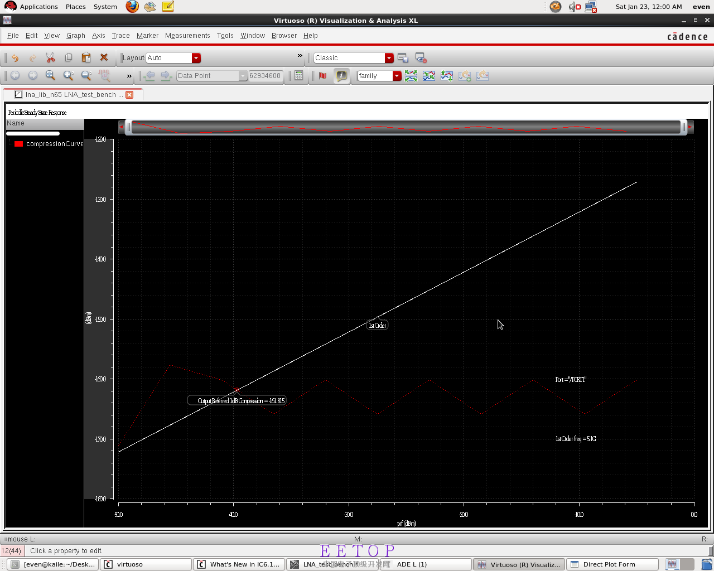Click the combine strips inward-arrows icon
The width and height of the screenshot is (714, 571).
click(429, 76)
